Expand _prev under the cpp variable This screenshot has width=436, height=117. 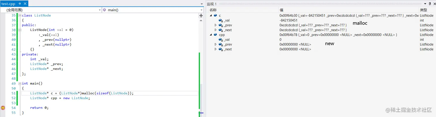[215, 44]
